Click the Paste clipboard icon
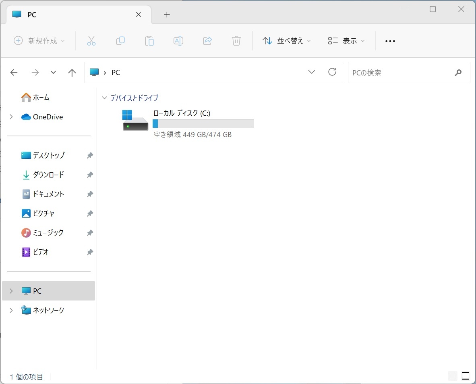476x384 pixels. point(149,41)
